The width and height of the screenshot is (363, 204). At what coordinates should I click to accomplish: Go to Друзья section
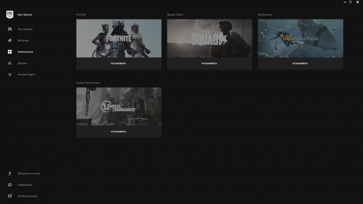pos(22,63)
